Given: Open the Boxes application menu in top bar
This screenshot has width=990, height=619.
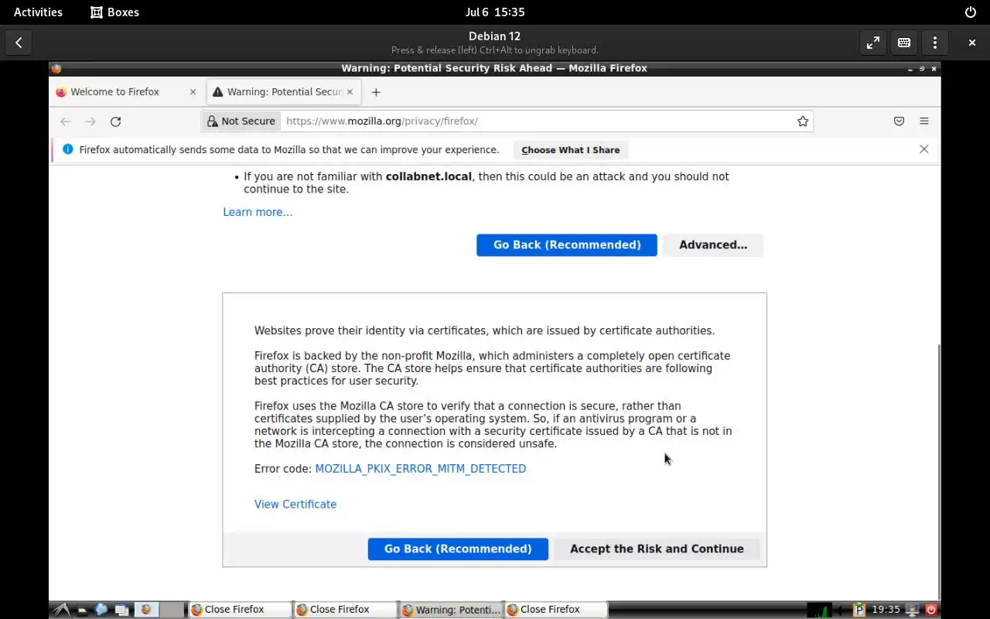Looking at the screenshot, I should click(x=114, y=12).
